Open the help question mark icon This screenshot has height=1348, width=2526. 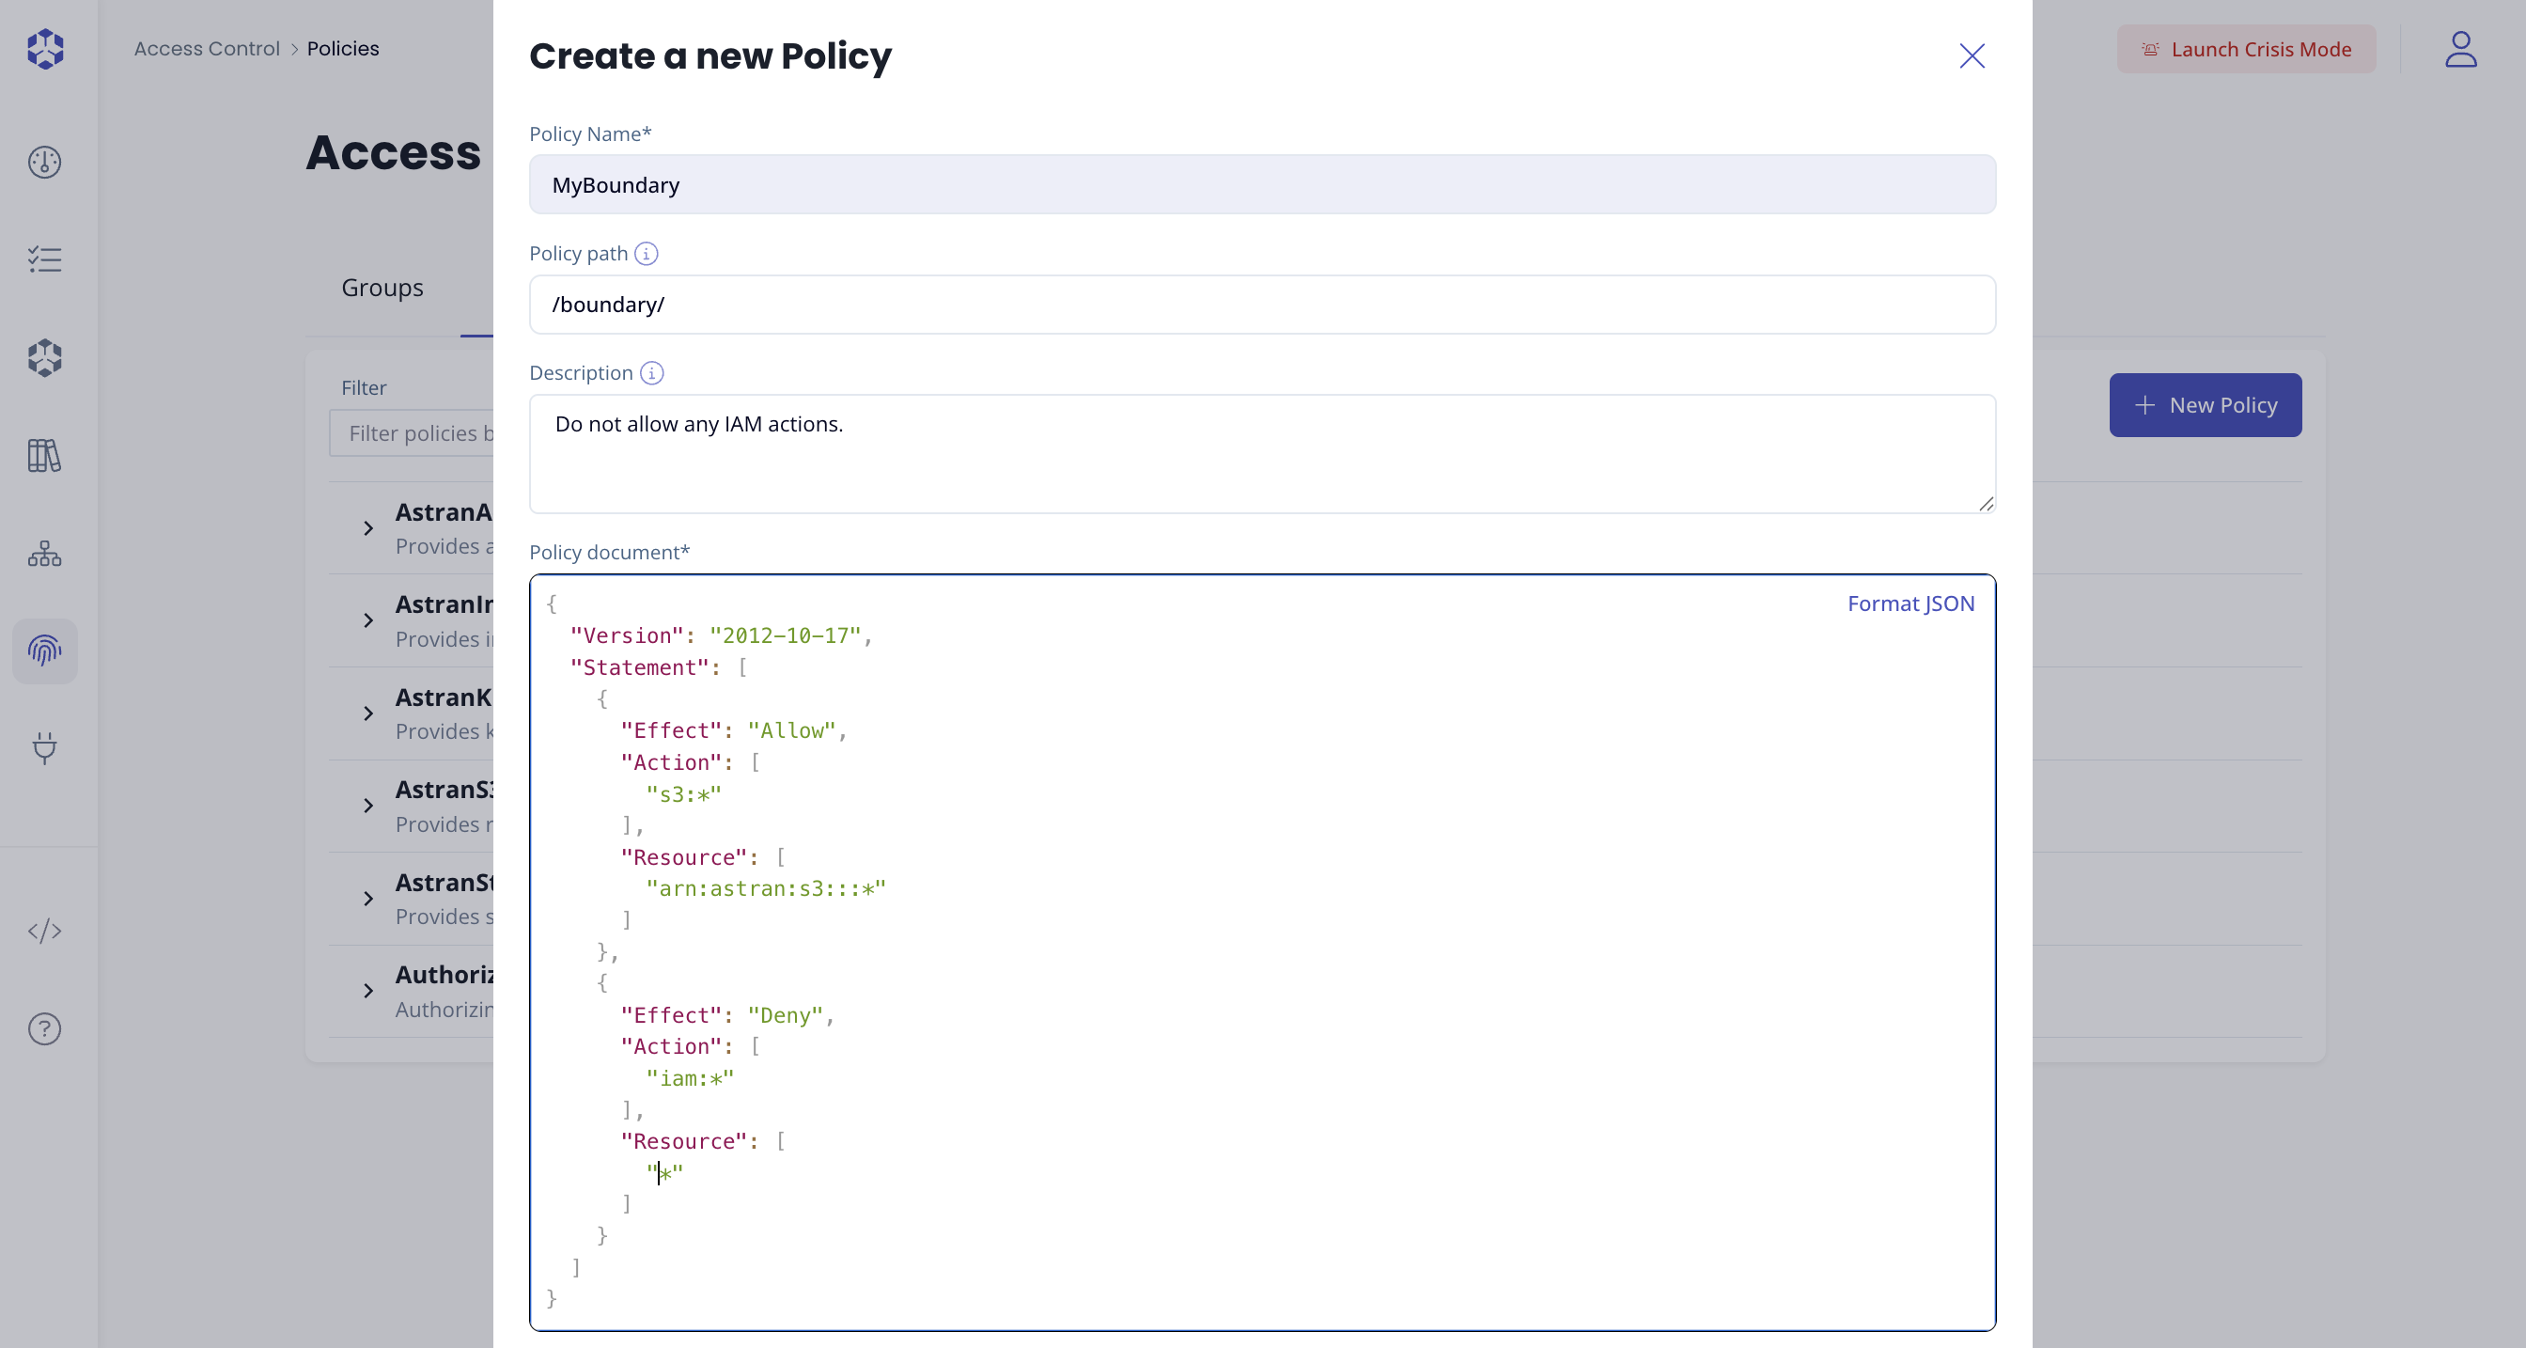point(45,1028)
